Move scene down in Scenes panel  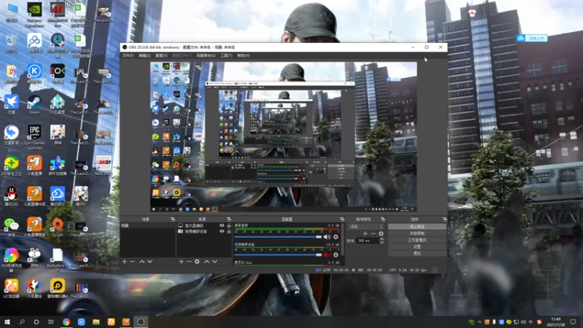[x=150, y=262]
